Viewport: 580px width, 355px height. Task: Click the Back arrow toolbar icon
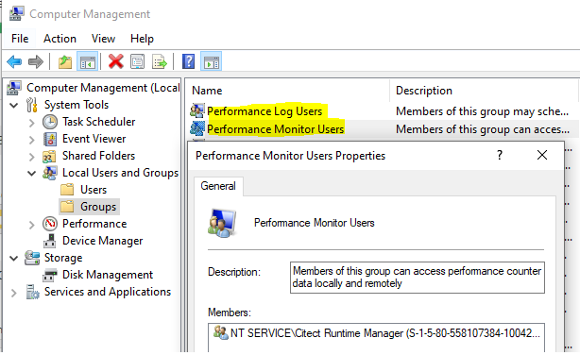14,61
